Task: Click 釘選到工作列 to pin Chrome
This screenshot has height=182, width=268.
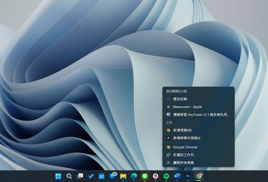Action: [183, 155]
